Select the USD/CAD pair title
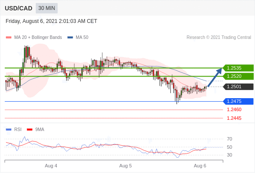The width and height of the screenshot is (255, 173). click(x=19, y=8)
